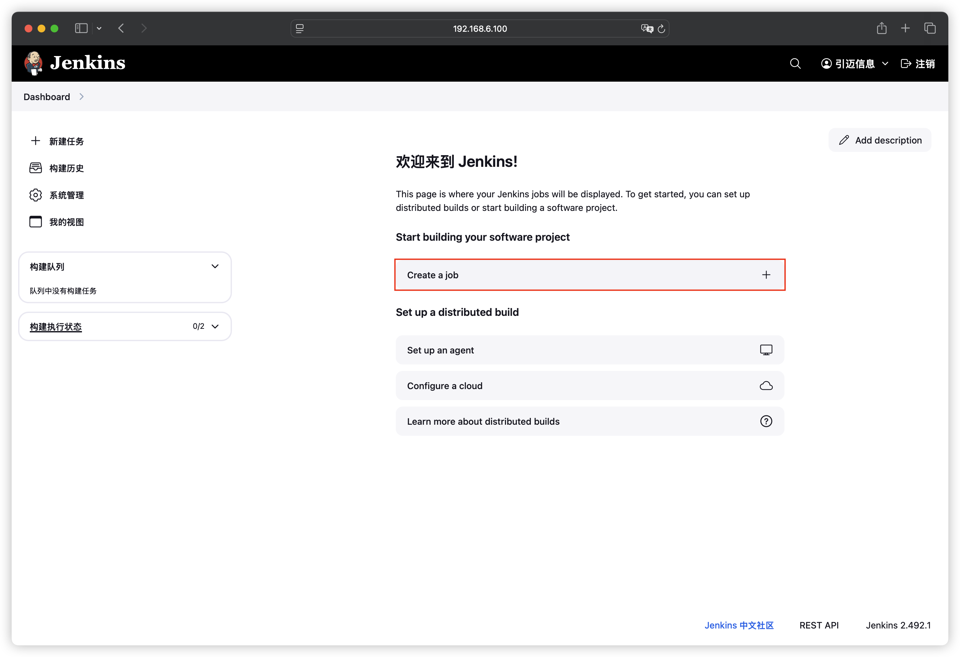Image resolution: width=960 pixels, height=657 pixels.
Task: Open the 新建任务 sidebar item
Action: pos(57,141)
